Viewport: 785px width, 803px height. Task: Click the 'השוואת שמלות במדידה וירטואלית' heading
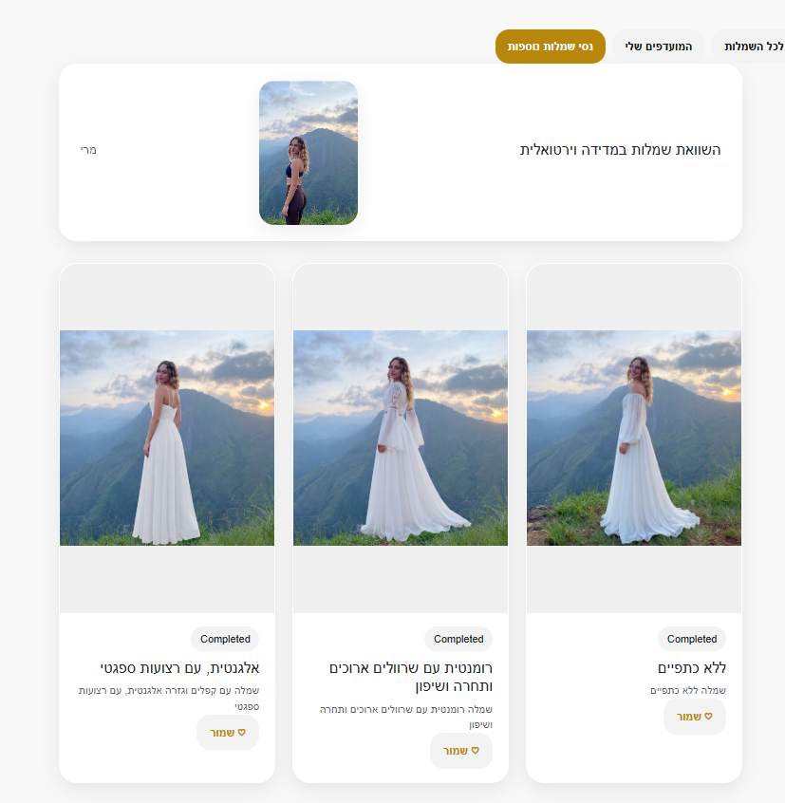coord(620,150)
